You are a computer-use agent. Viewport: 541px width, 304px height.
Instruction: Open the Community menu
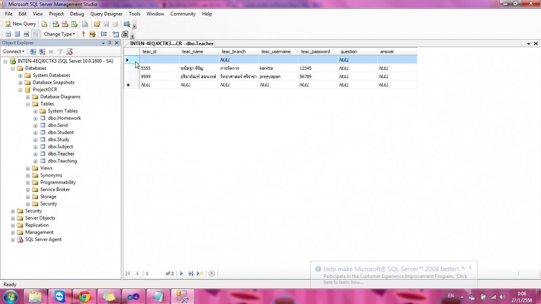coord(183,13)
